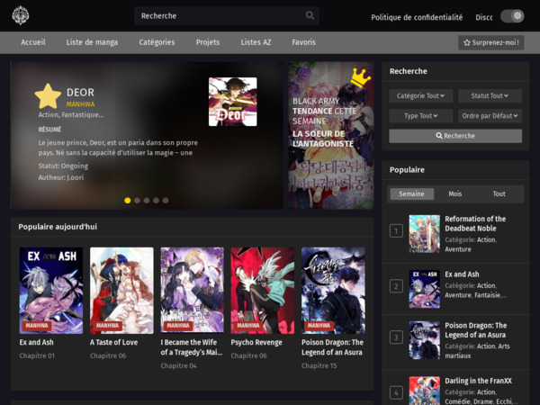Open Darling in the FranXX thumbnail

(424, 391)
